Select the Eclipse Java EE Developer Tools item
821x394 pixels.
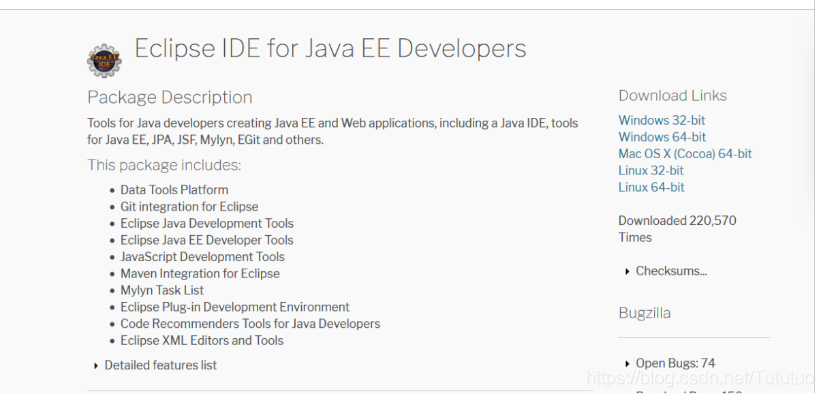(207, 240)
